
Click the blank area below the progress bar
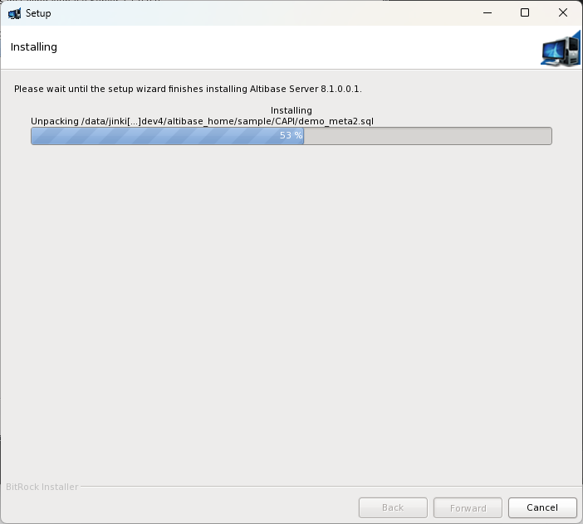291,315
